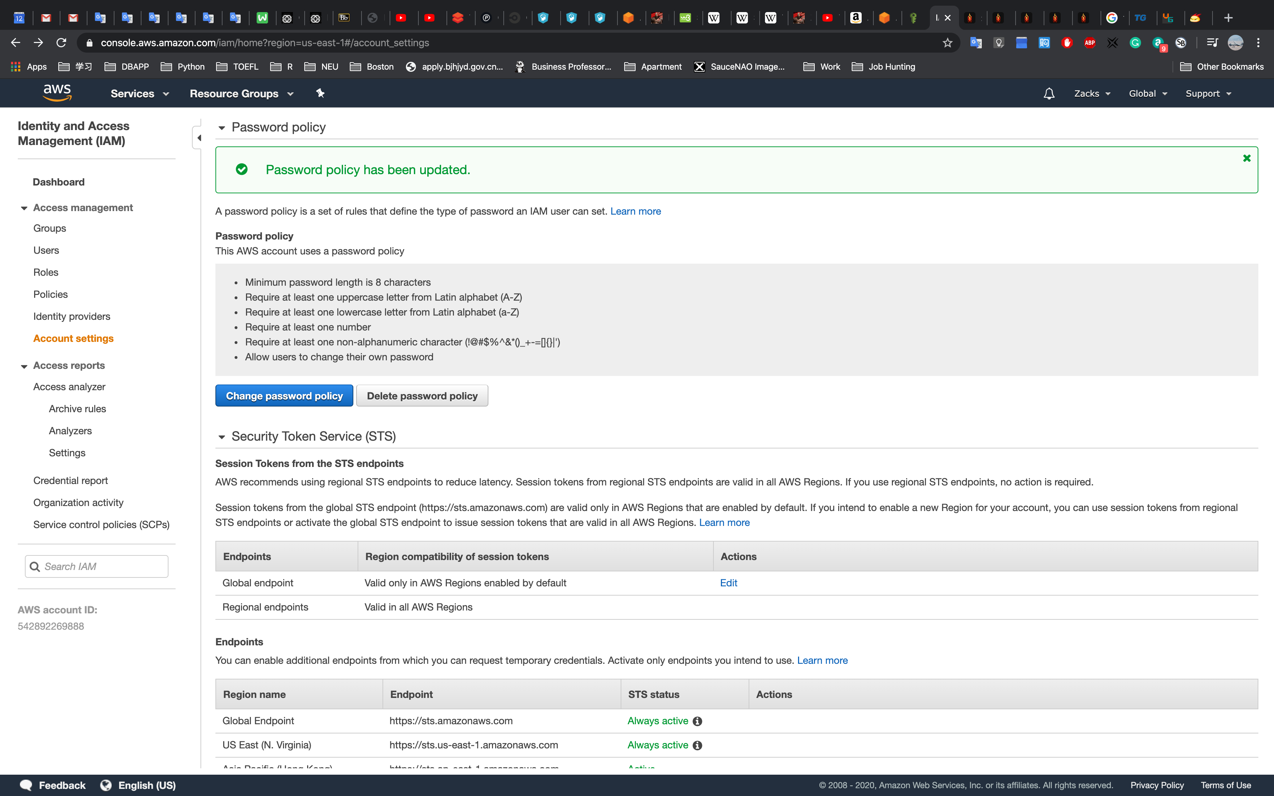Click the Change password policy button
Screen dimensions: 1274x796
pyautogui.click(x=284, y=396)
